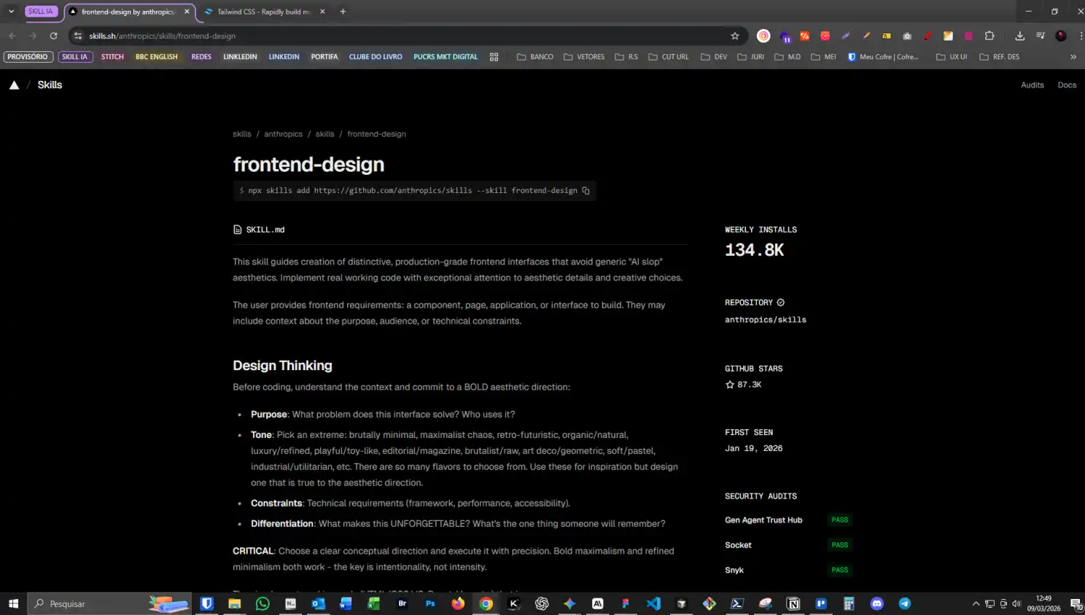Click the Vercel triangle logo
1085x615 pixels.
[x=14, y=85]
